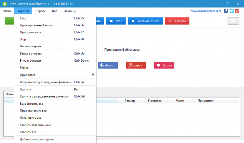This screenshot has width=244, height=143.
Task: Maximize the Free Torrent Download window
Action: point(227,4)
